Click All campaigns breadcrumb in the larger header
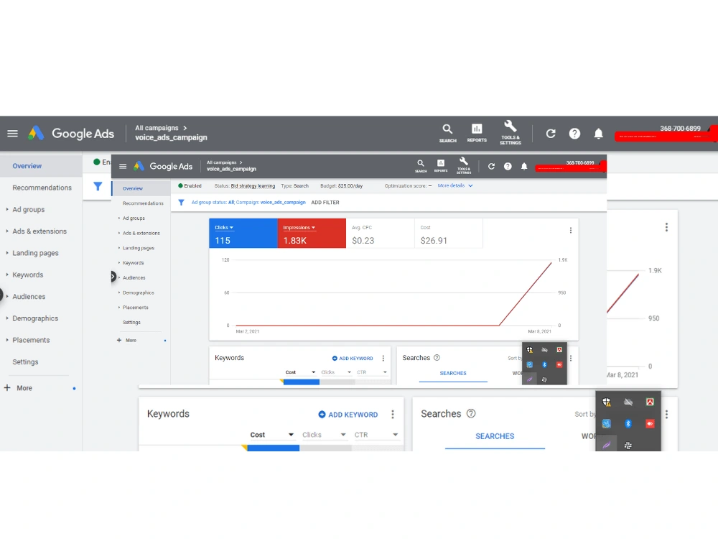This screenshot has height=539, width=718. (x=157, y=128)
